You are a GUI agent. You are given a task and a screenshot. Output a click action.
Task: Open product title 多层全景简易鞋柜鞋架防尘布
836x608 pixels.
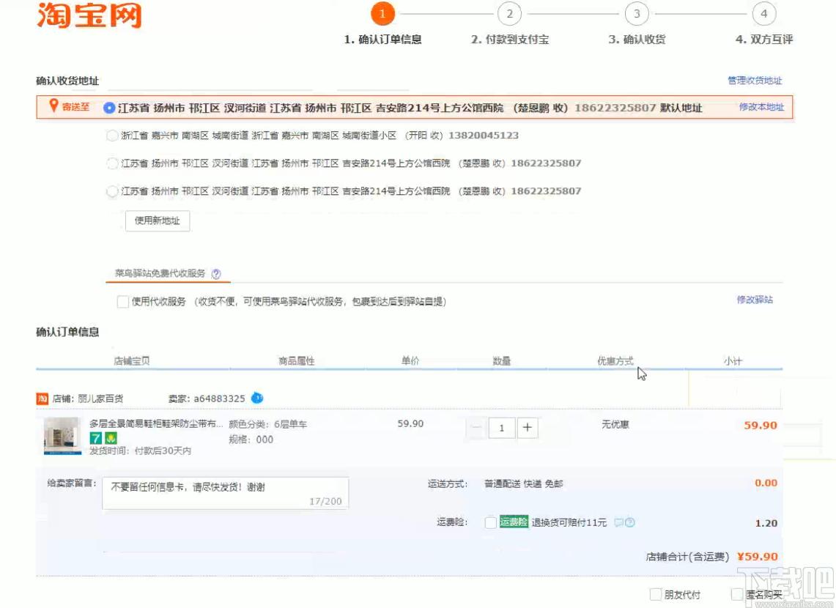(x=156, y=423)
